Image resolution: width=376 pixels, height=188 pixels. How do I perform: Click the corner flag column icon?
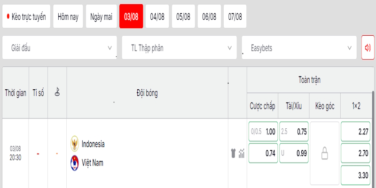[57, 92]
